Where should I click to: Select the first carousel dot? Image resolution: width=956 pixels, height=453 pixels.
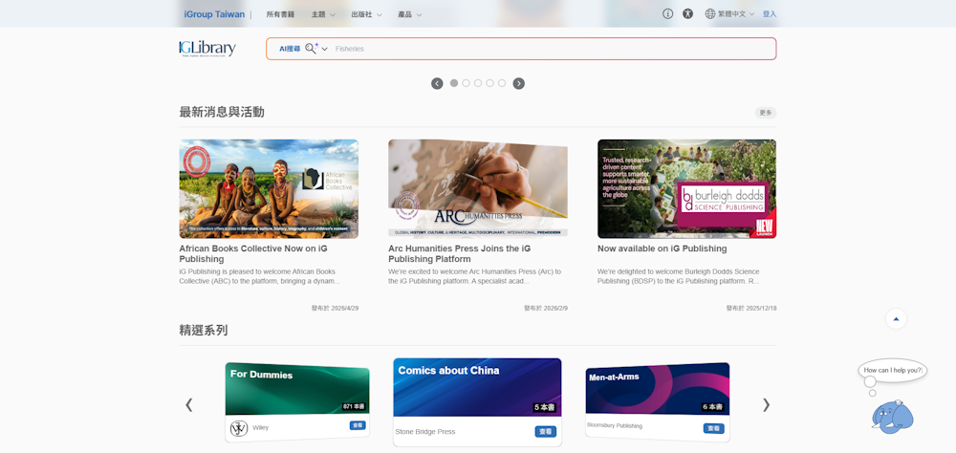click(454, 83)
